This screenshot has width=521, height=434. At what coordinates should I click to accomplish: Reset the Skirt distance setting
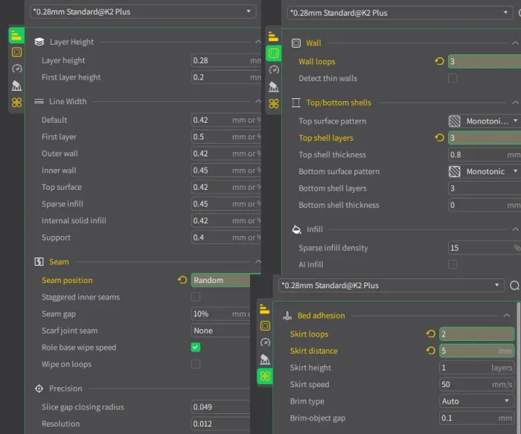pos(430,351)
